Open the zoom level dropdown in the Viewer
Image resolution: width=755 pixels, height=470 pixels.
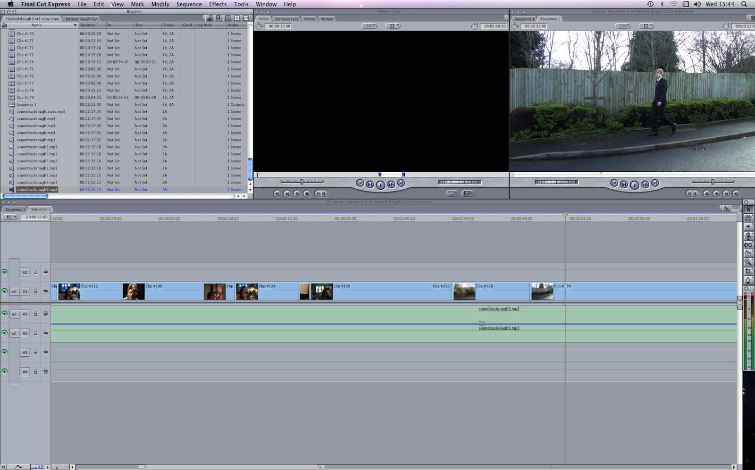(x=369, y=26)
